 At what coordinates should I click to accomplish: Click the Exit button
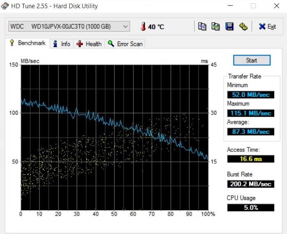[x=267, y=27]
